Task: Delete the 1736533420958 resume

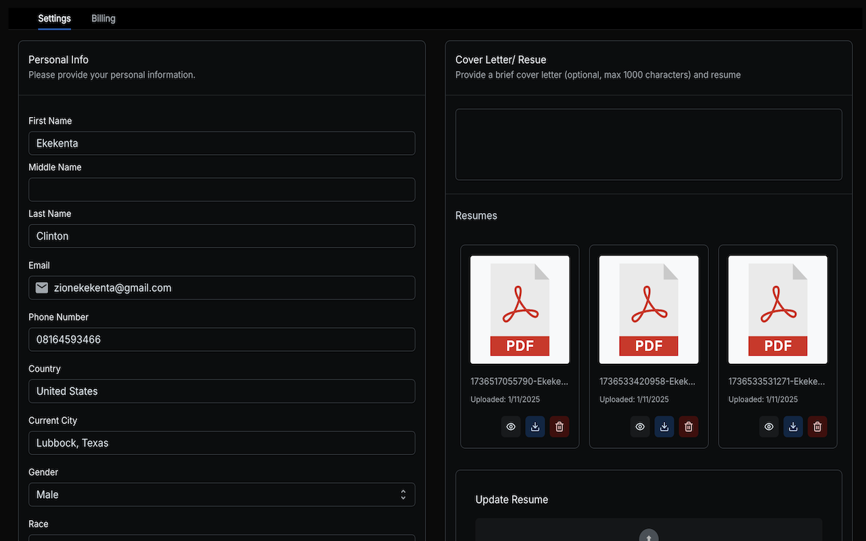Action: pos(689,427)
